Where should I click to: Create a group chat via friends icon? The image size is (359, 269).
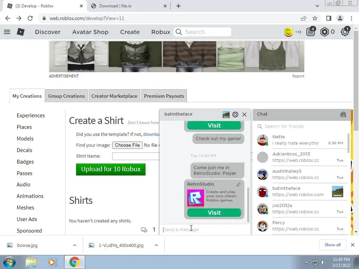coord(343,115)
